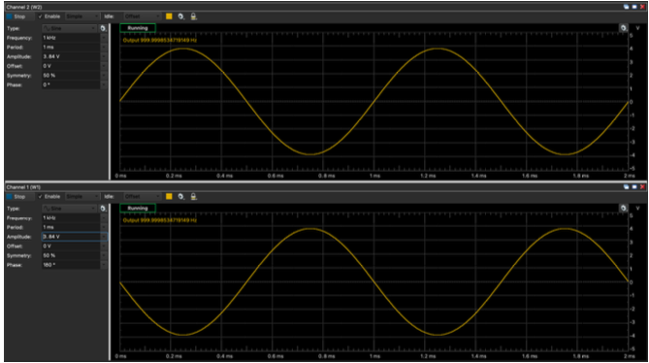The image size is (649, 363).
Task: Open plot settings gear on Channel 2 graph
Action: 624,28
